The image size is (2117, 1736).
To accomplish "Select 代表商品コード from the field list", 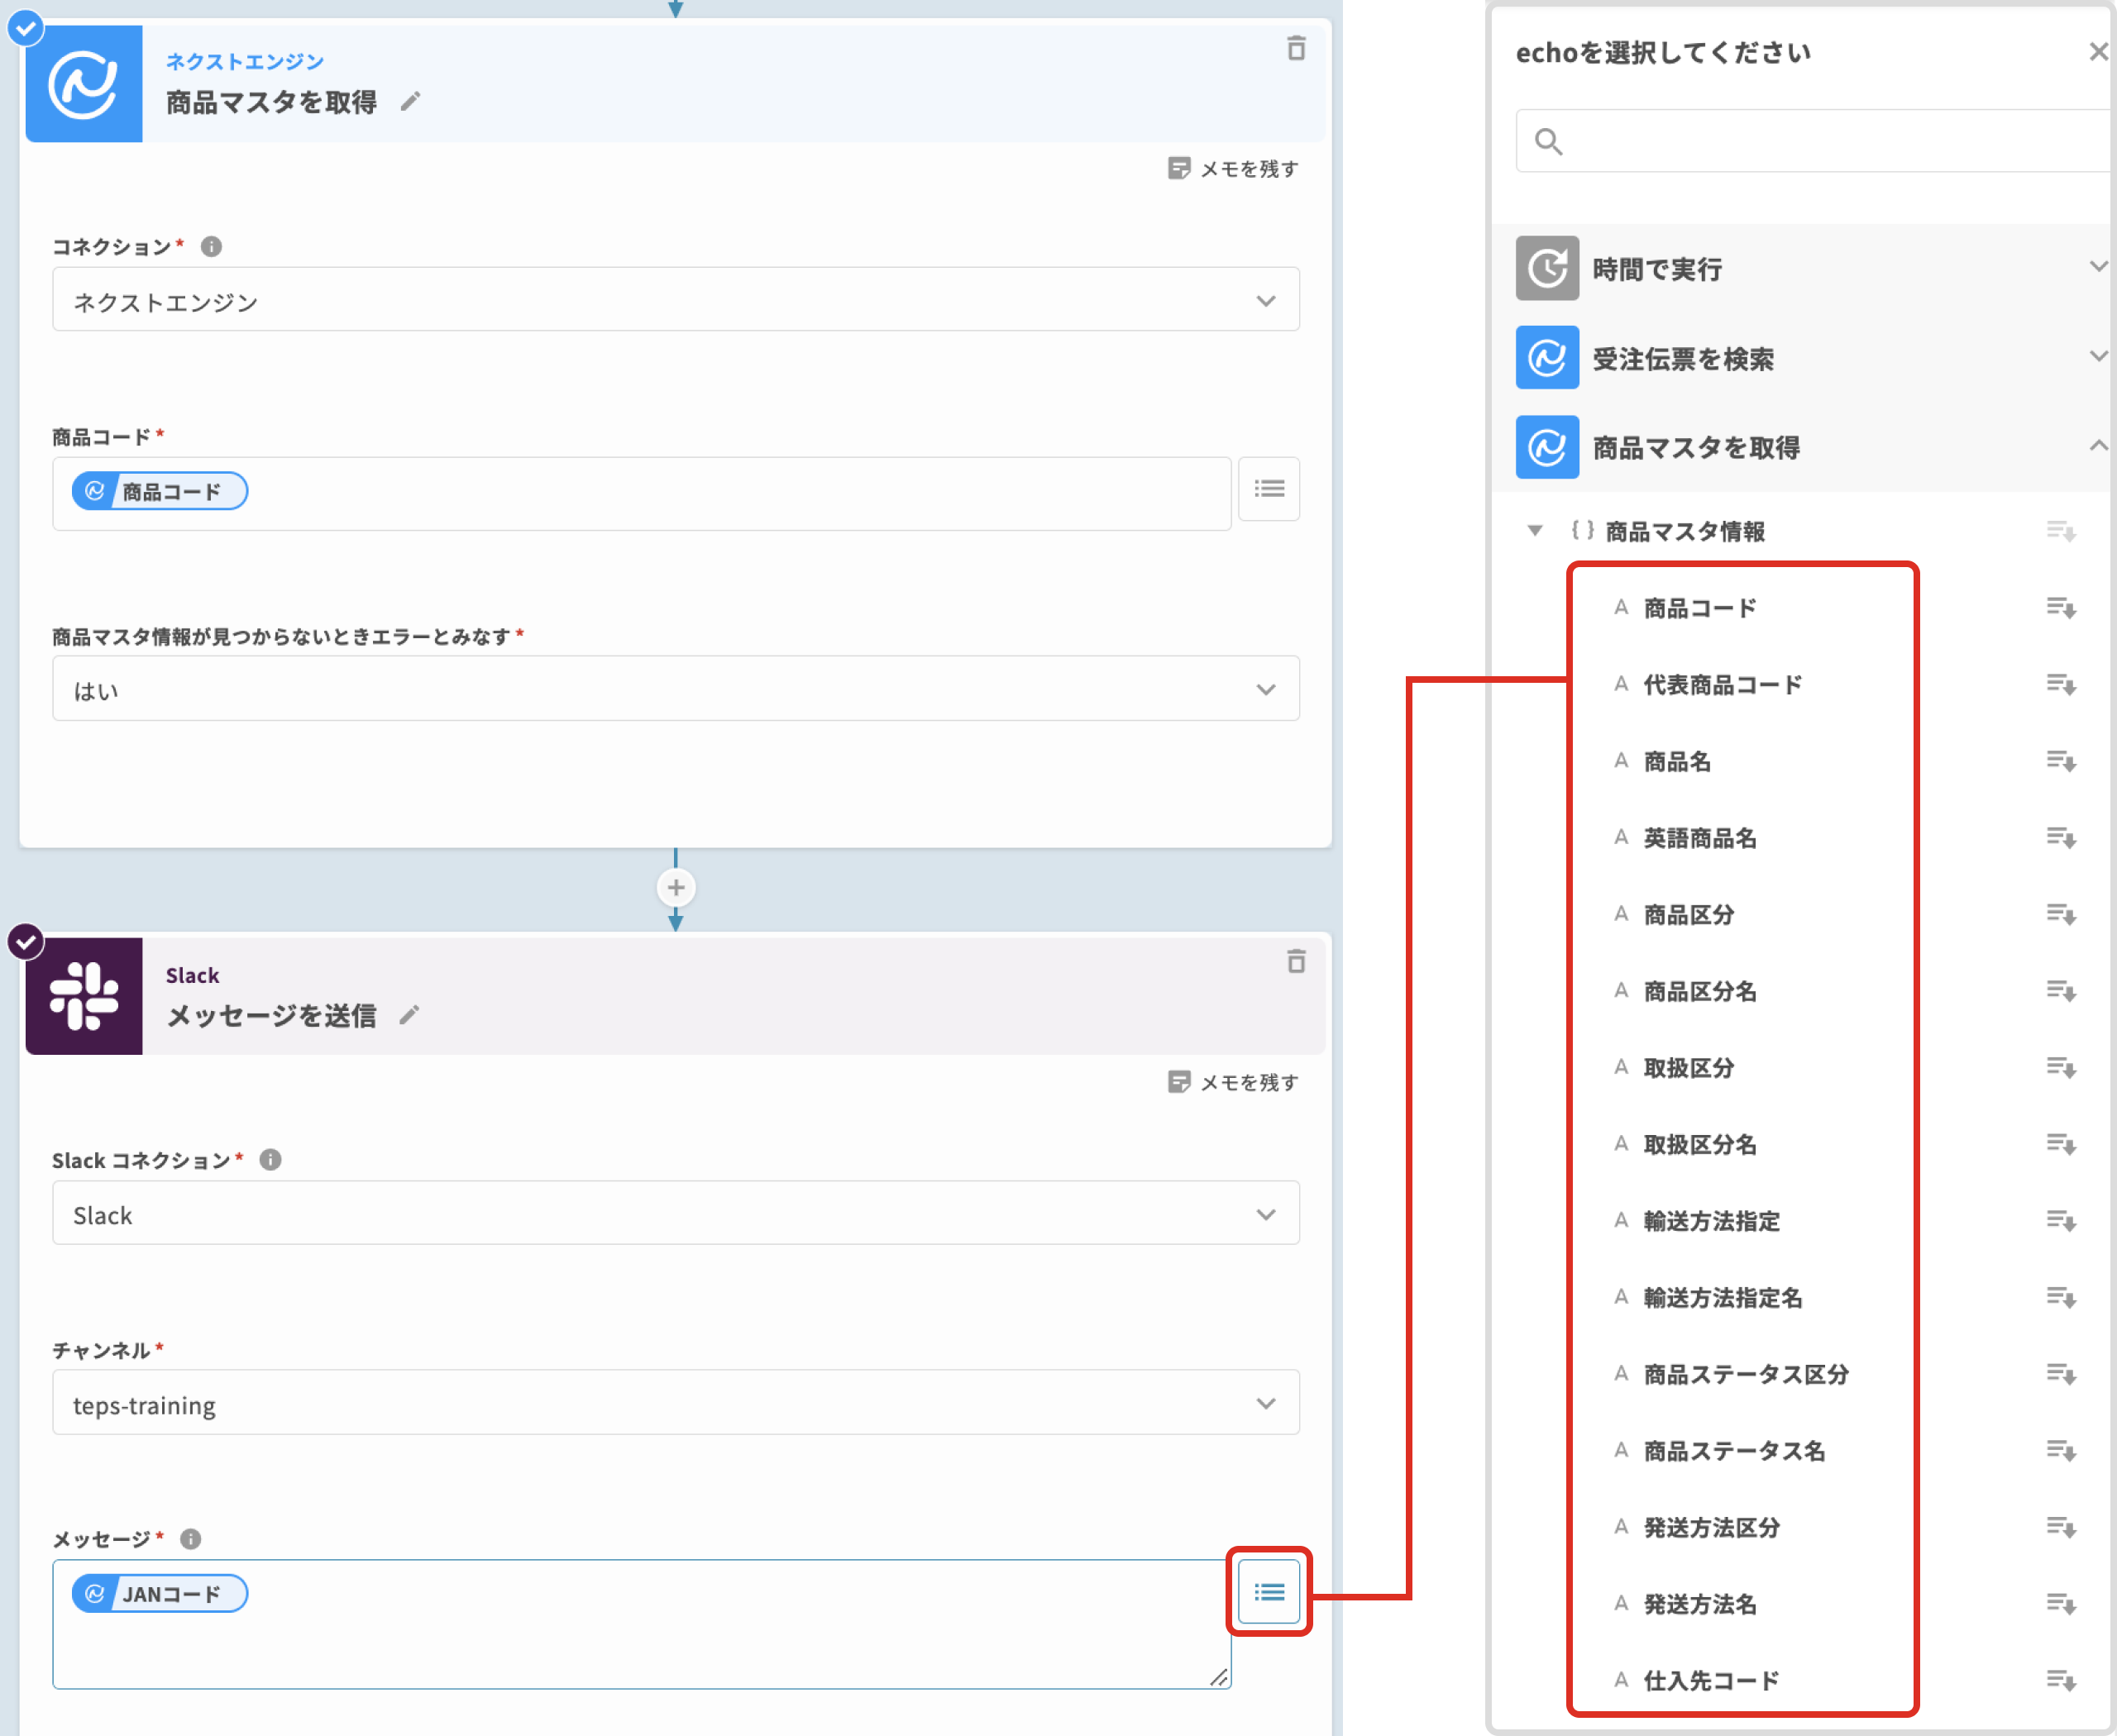I will click(x=1722, y=685).
